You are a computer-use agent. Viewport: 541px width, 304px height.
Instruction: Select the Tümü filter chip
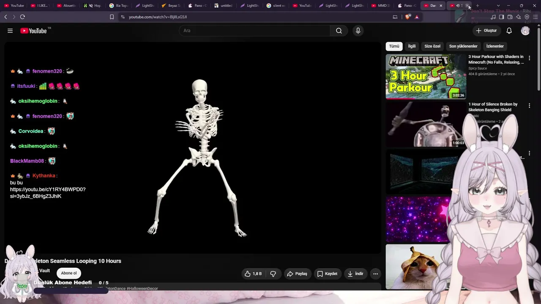[x=394, y=46]
